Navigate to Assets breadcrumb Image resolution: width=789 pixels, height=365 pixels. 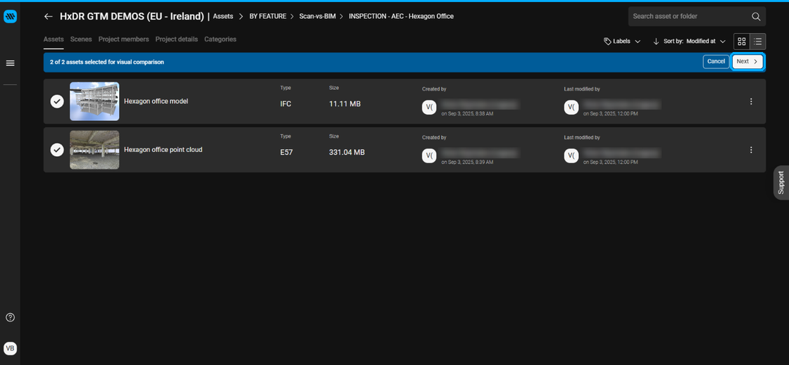click(x=223, y=17)
